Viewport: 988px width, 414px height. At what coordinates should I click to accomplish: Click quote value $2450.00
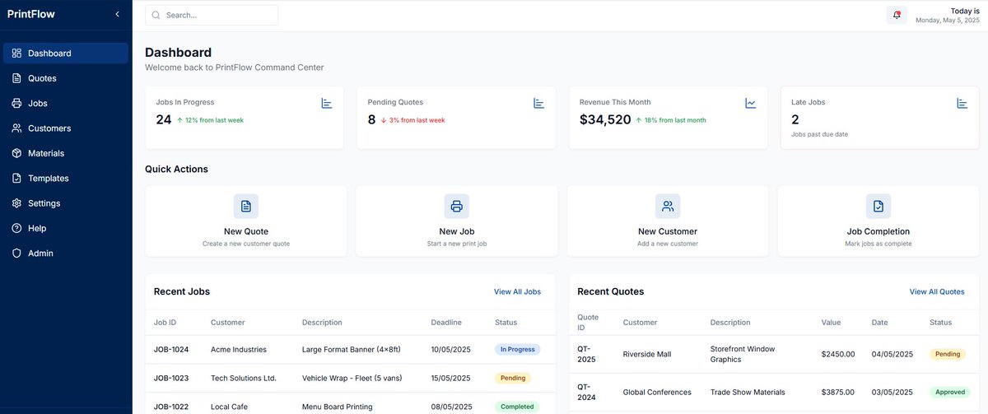[x=838, y=354]
